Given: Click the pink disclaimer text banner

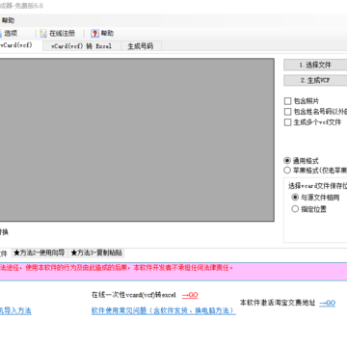Looking at the screenshot, I should 173,271.
